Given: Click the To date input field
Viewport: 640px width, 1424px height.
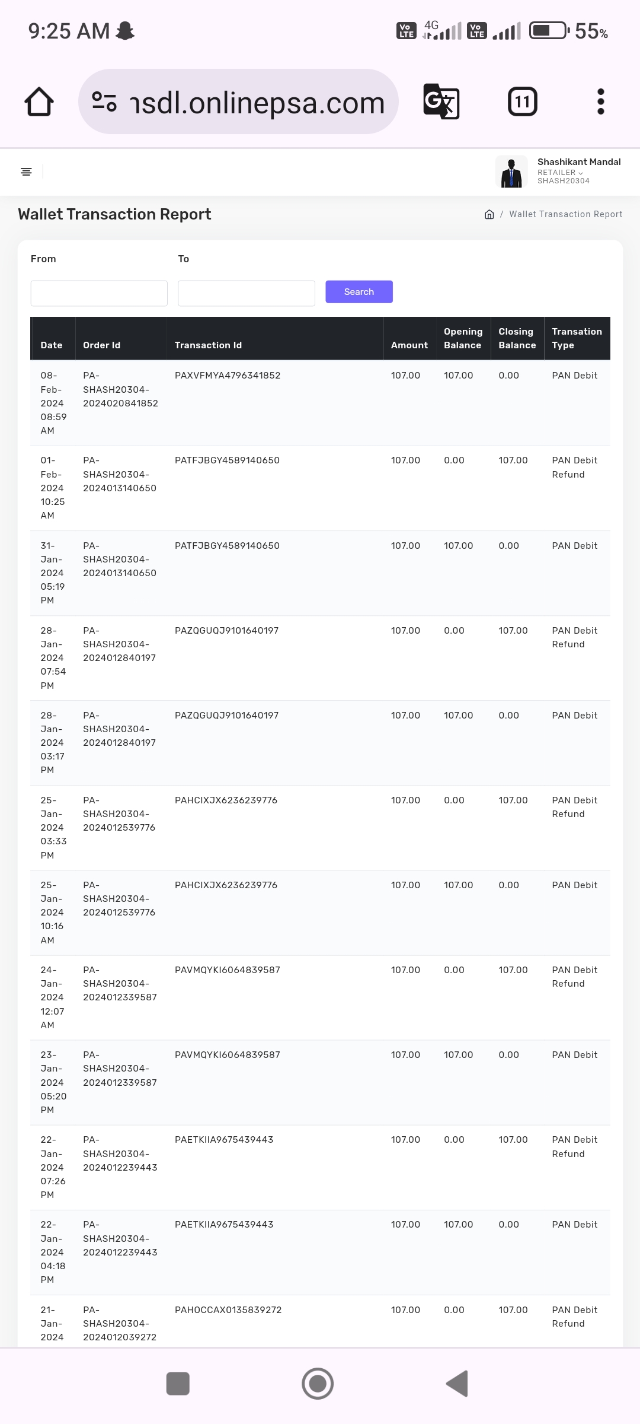Looking at the screenshot, I should coord(247,293).
